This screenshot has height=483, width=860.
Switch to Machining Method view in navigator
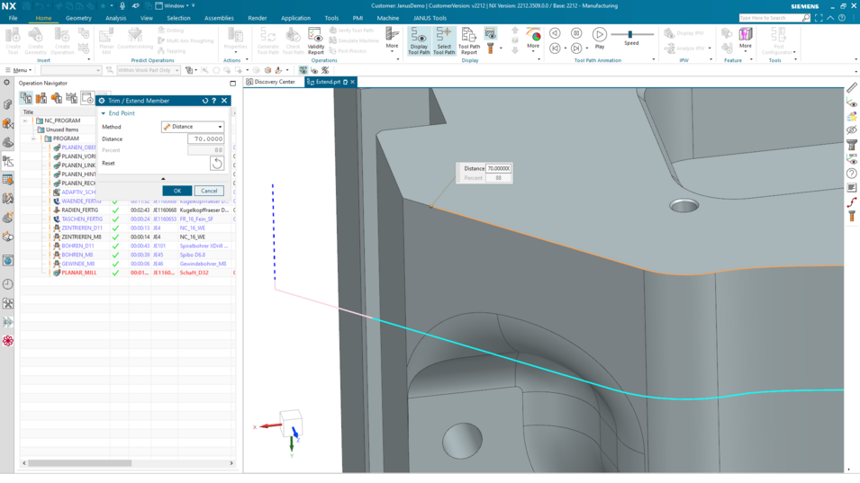click(x=72, y=98)
